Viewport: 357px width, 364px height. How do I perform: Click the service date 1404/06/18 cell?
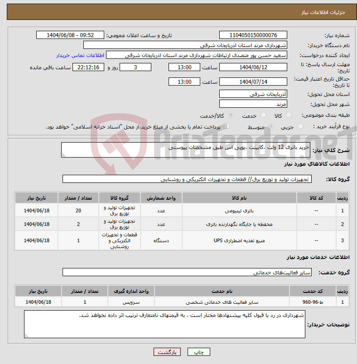(39, 302)
